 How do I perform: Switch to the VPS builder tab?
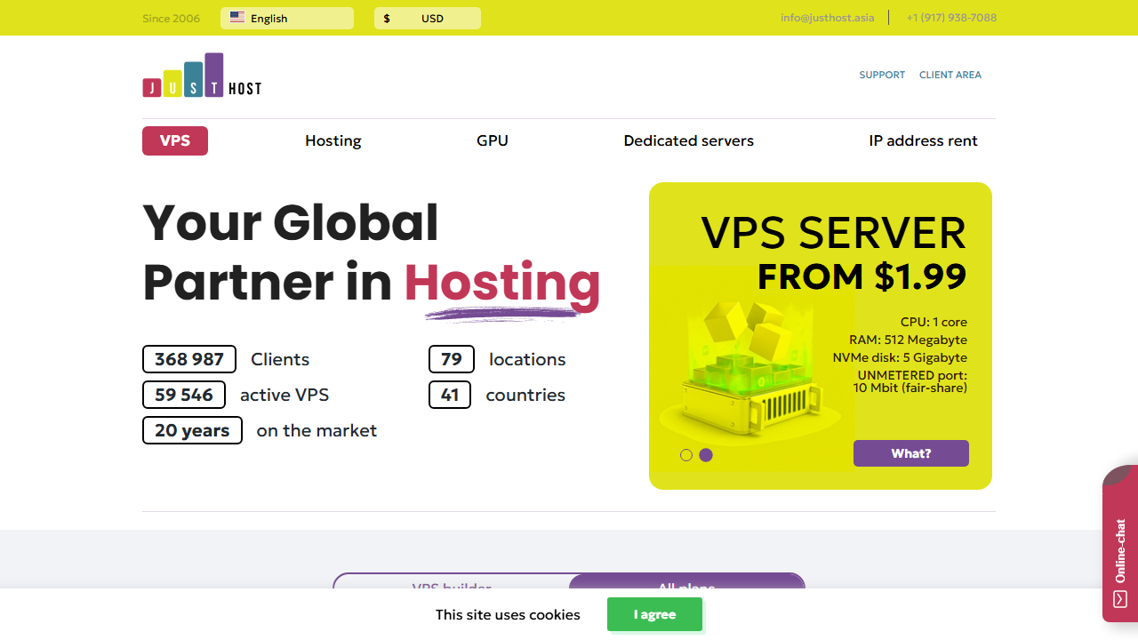coord(452,581)
